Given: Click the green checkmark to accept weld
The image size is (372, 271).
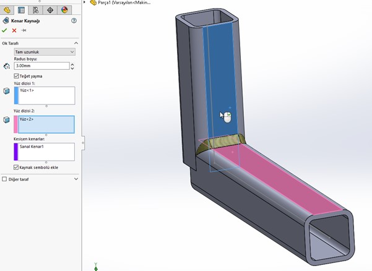Looking at the screenshot, I should [5, 30].
